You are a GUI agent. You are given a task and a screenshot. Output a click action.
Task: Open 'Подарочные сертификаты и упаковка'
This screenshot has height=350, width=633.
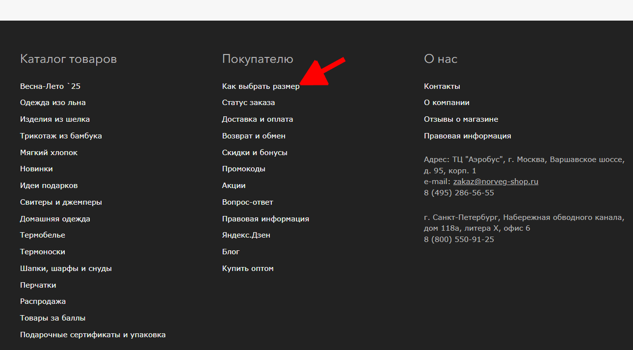click(93, 335)
